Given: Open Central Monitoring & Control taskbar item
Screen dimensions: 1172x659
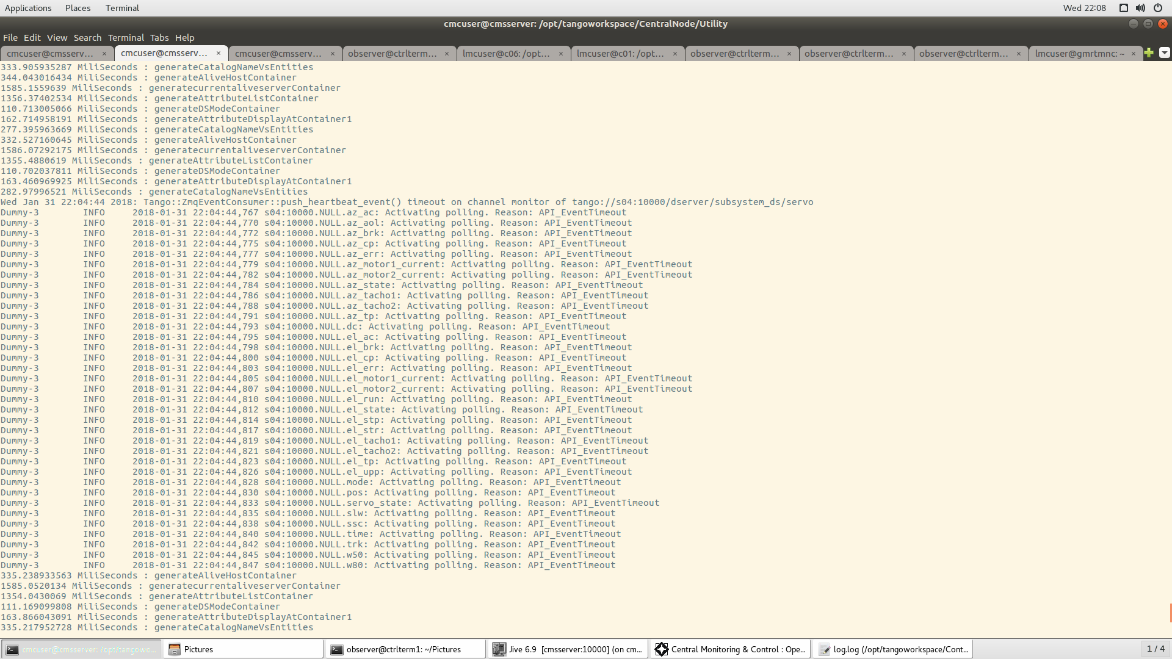Looking at the screenshot, I should click(x=730, y=649).
